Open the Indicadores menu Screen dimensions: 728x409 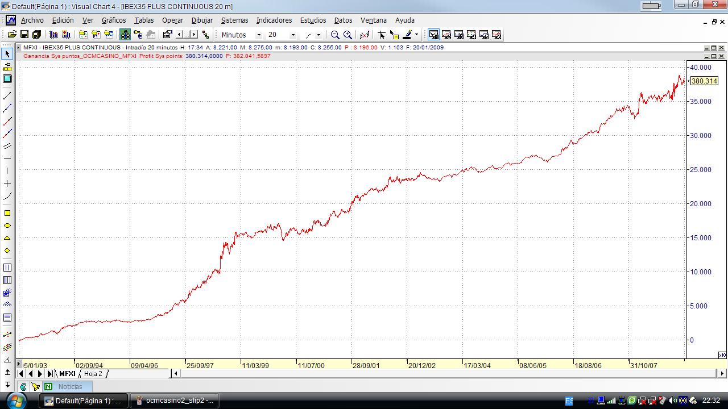tap(274, 20)
